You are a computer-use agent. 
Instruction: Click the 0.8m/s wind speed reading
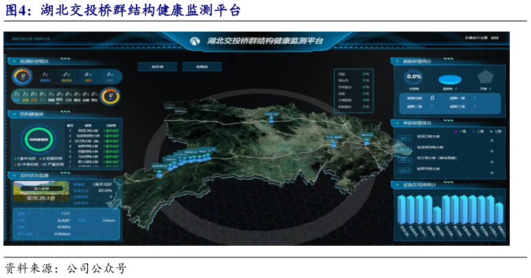109,220
